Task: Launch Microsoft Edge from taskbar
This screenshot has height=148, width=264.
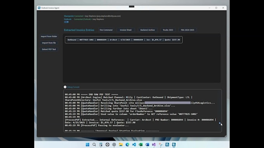Action: tap(127, 145)
